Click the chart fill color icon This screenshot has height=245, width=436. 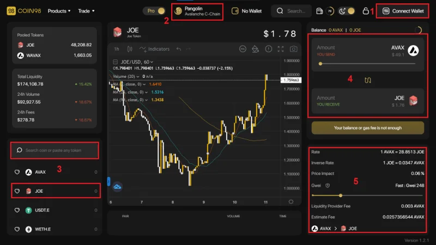point(255,49)
